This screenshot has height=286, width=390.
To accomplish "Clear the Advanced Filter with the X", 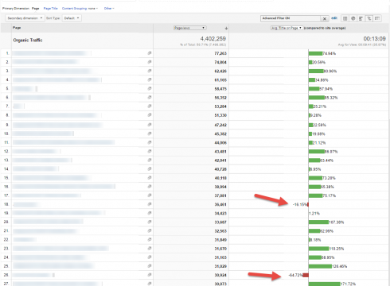I will 325,18.
